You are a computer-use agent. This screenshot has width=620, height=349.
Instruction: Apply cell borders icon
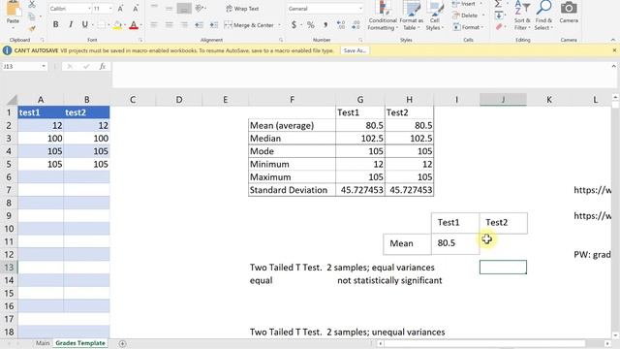(101, 25)
